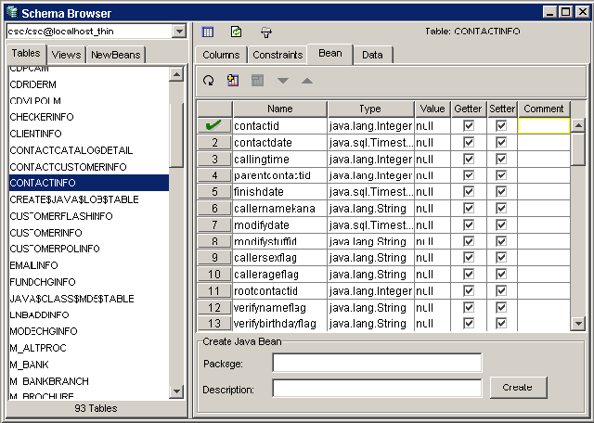Click the move down arrow icon
594x423 pixels.
pyautogui.click(x=283, y=81)
